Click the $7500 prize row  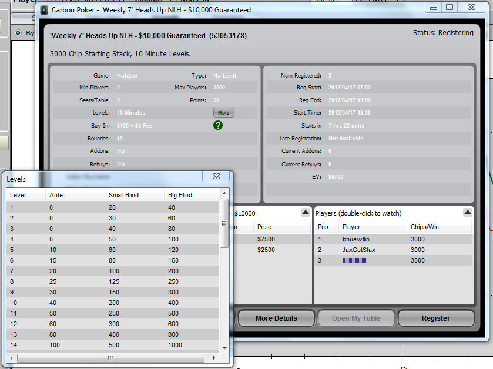[x=273, y=239]
